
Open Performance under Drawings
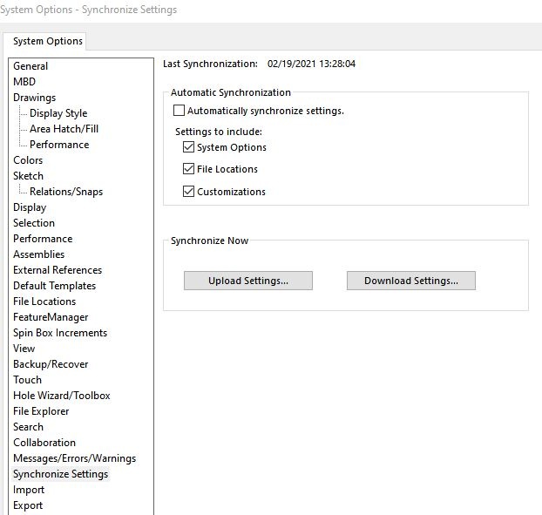point(59,145)
